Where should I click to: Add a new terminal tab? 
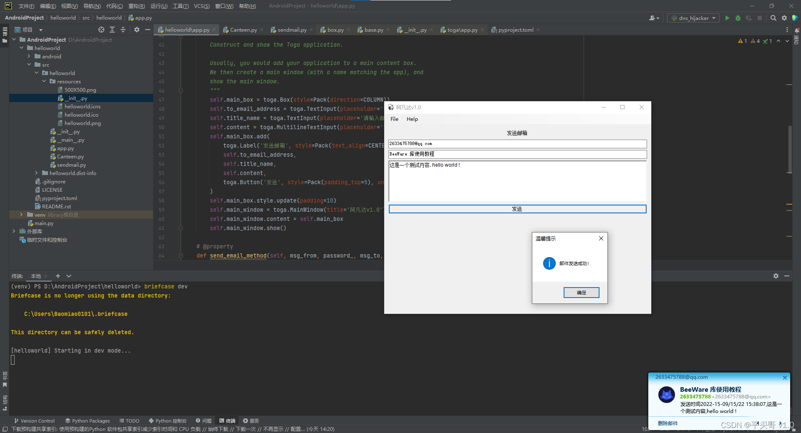pyautogui.click(x=58, y=276)
